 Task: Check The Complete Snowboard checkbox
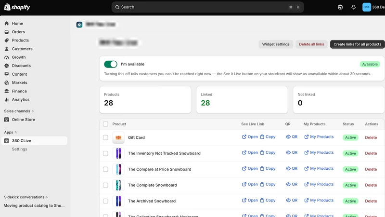[x=105, y=185]
